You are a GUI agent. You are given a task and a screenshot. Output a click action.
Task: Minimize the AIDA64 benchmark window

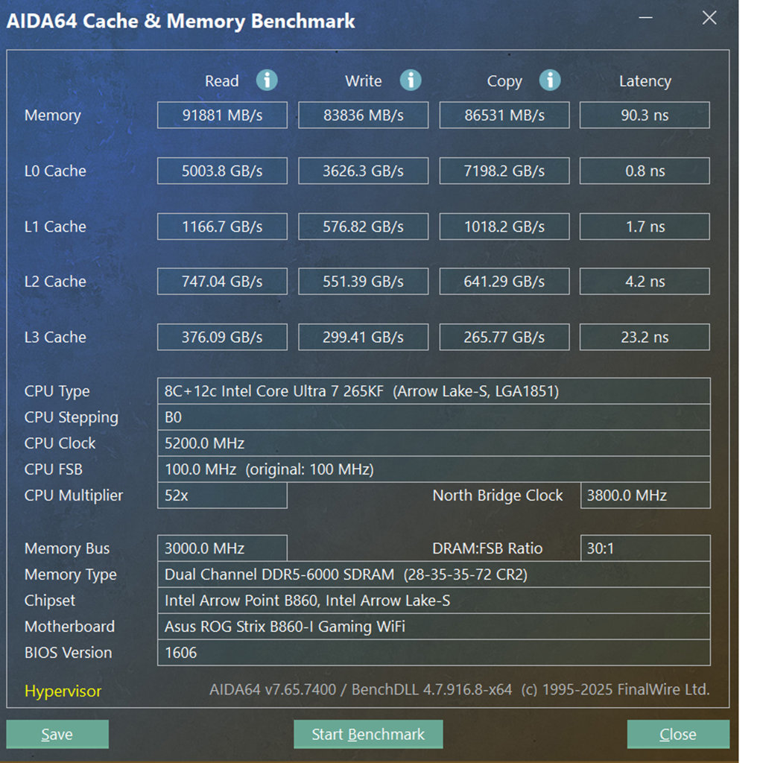click(x=646, y=18)
